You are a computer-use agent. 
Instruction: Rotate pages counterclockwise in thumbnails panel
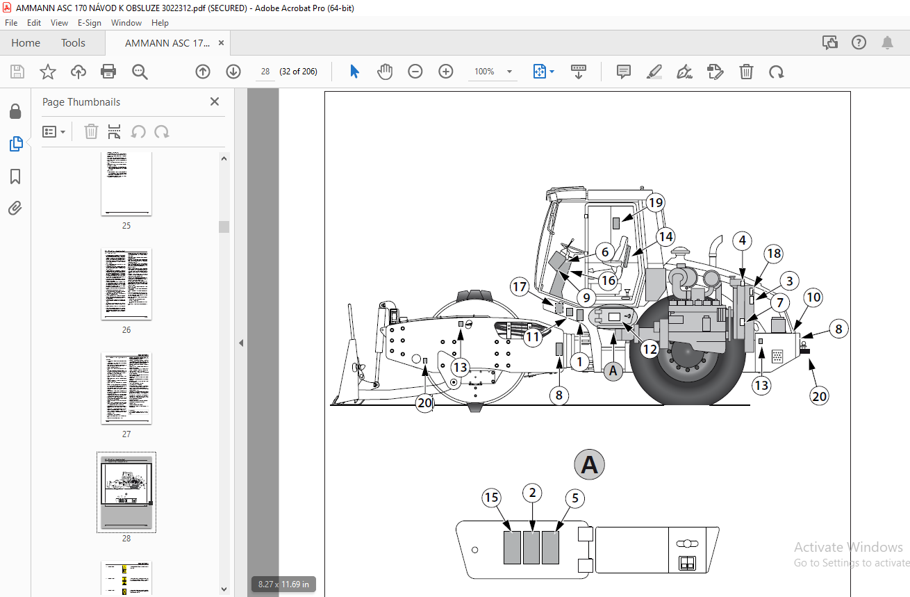[x=138, y=131]
